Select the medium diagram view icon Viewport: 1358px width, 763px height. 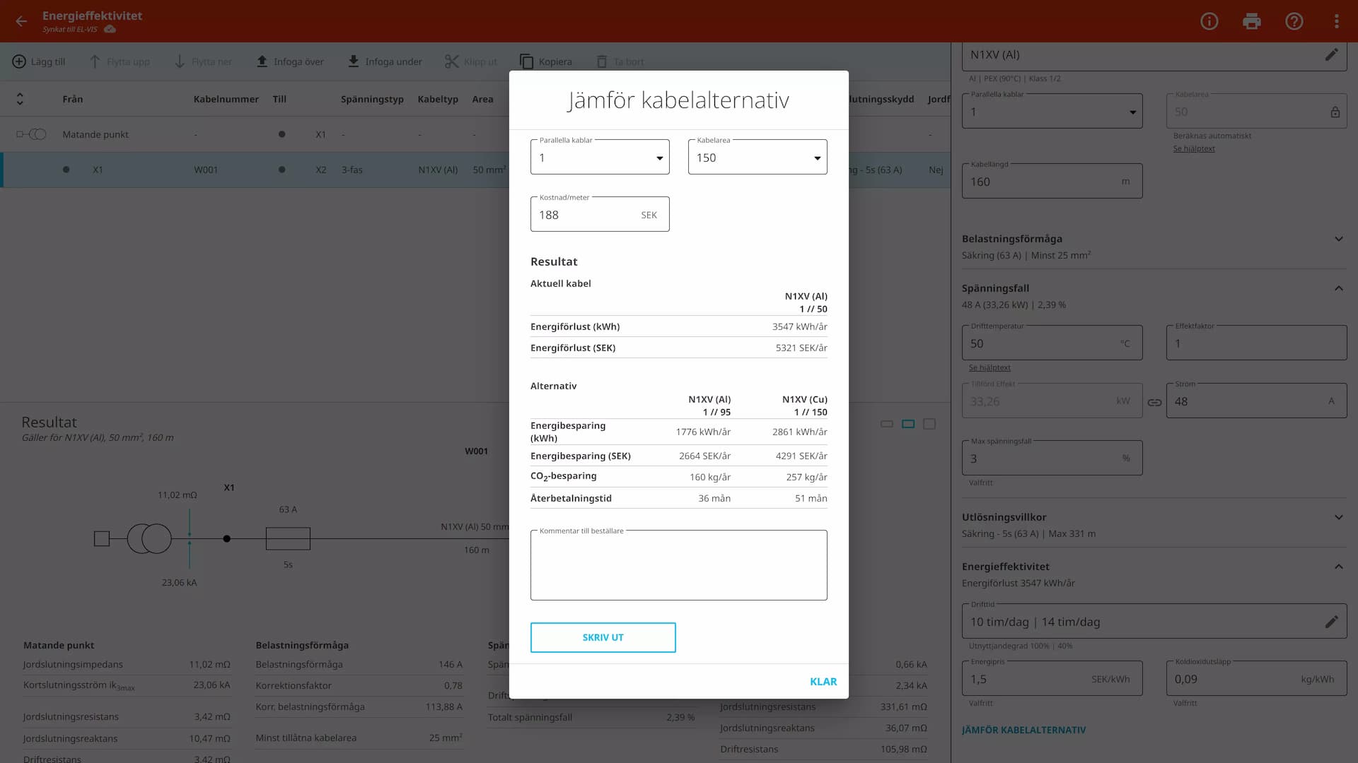[908, 424]
